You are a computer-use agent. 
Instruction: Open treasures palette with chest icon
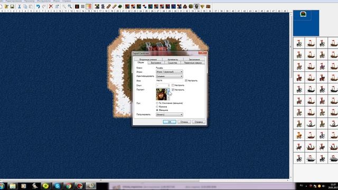click(x=208, y=6)
